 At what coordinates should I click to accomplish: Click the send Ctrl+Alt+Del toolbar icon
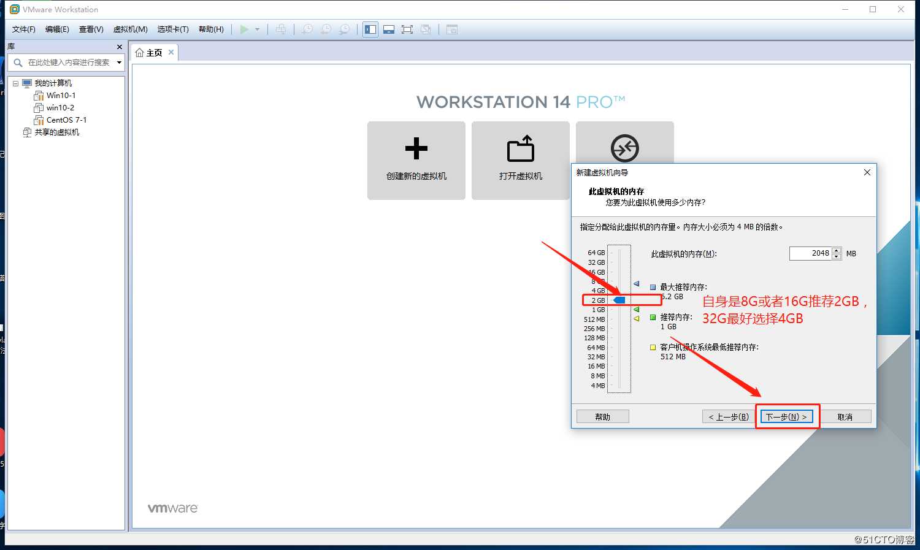(281, 29)
